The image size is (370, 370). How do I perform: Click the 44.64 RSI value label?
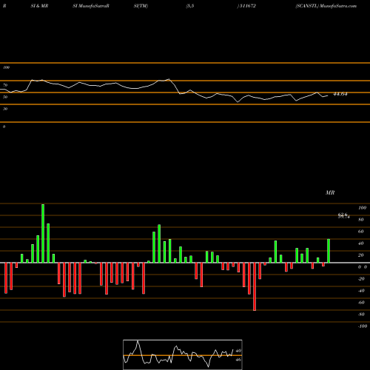click(340, 94)
